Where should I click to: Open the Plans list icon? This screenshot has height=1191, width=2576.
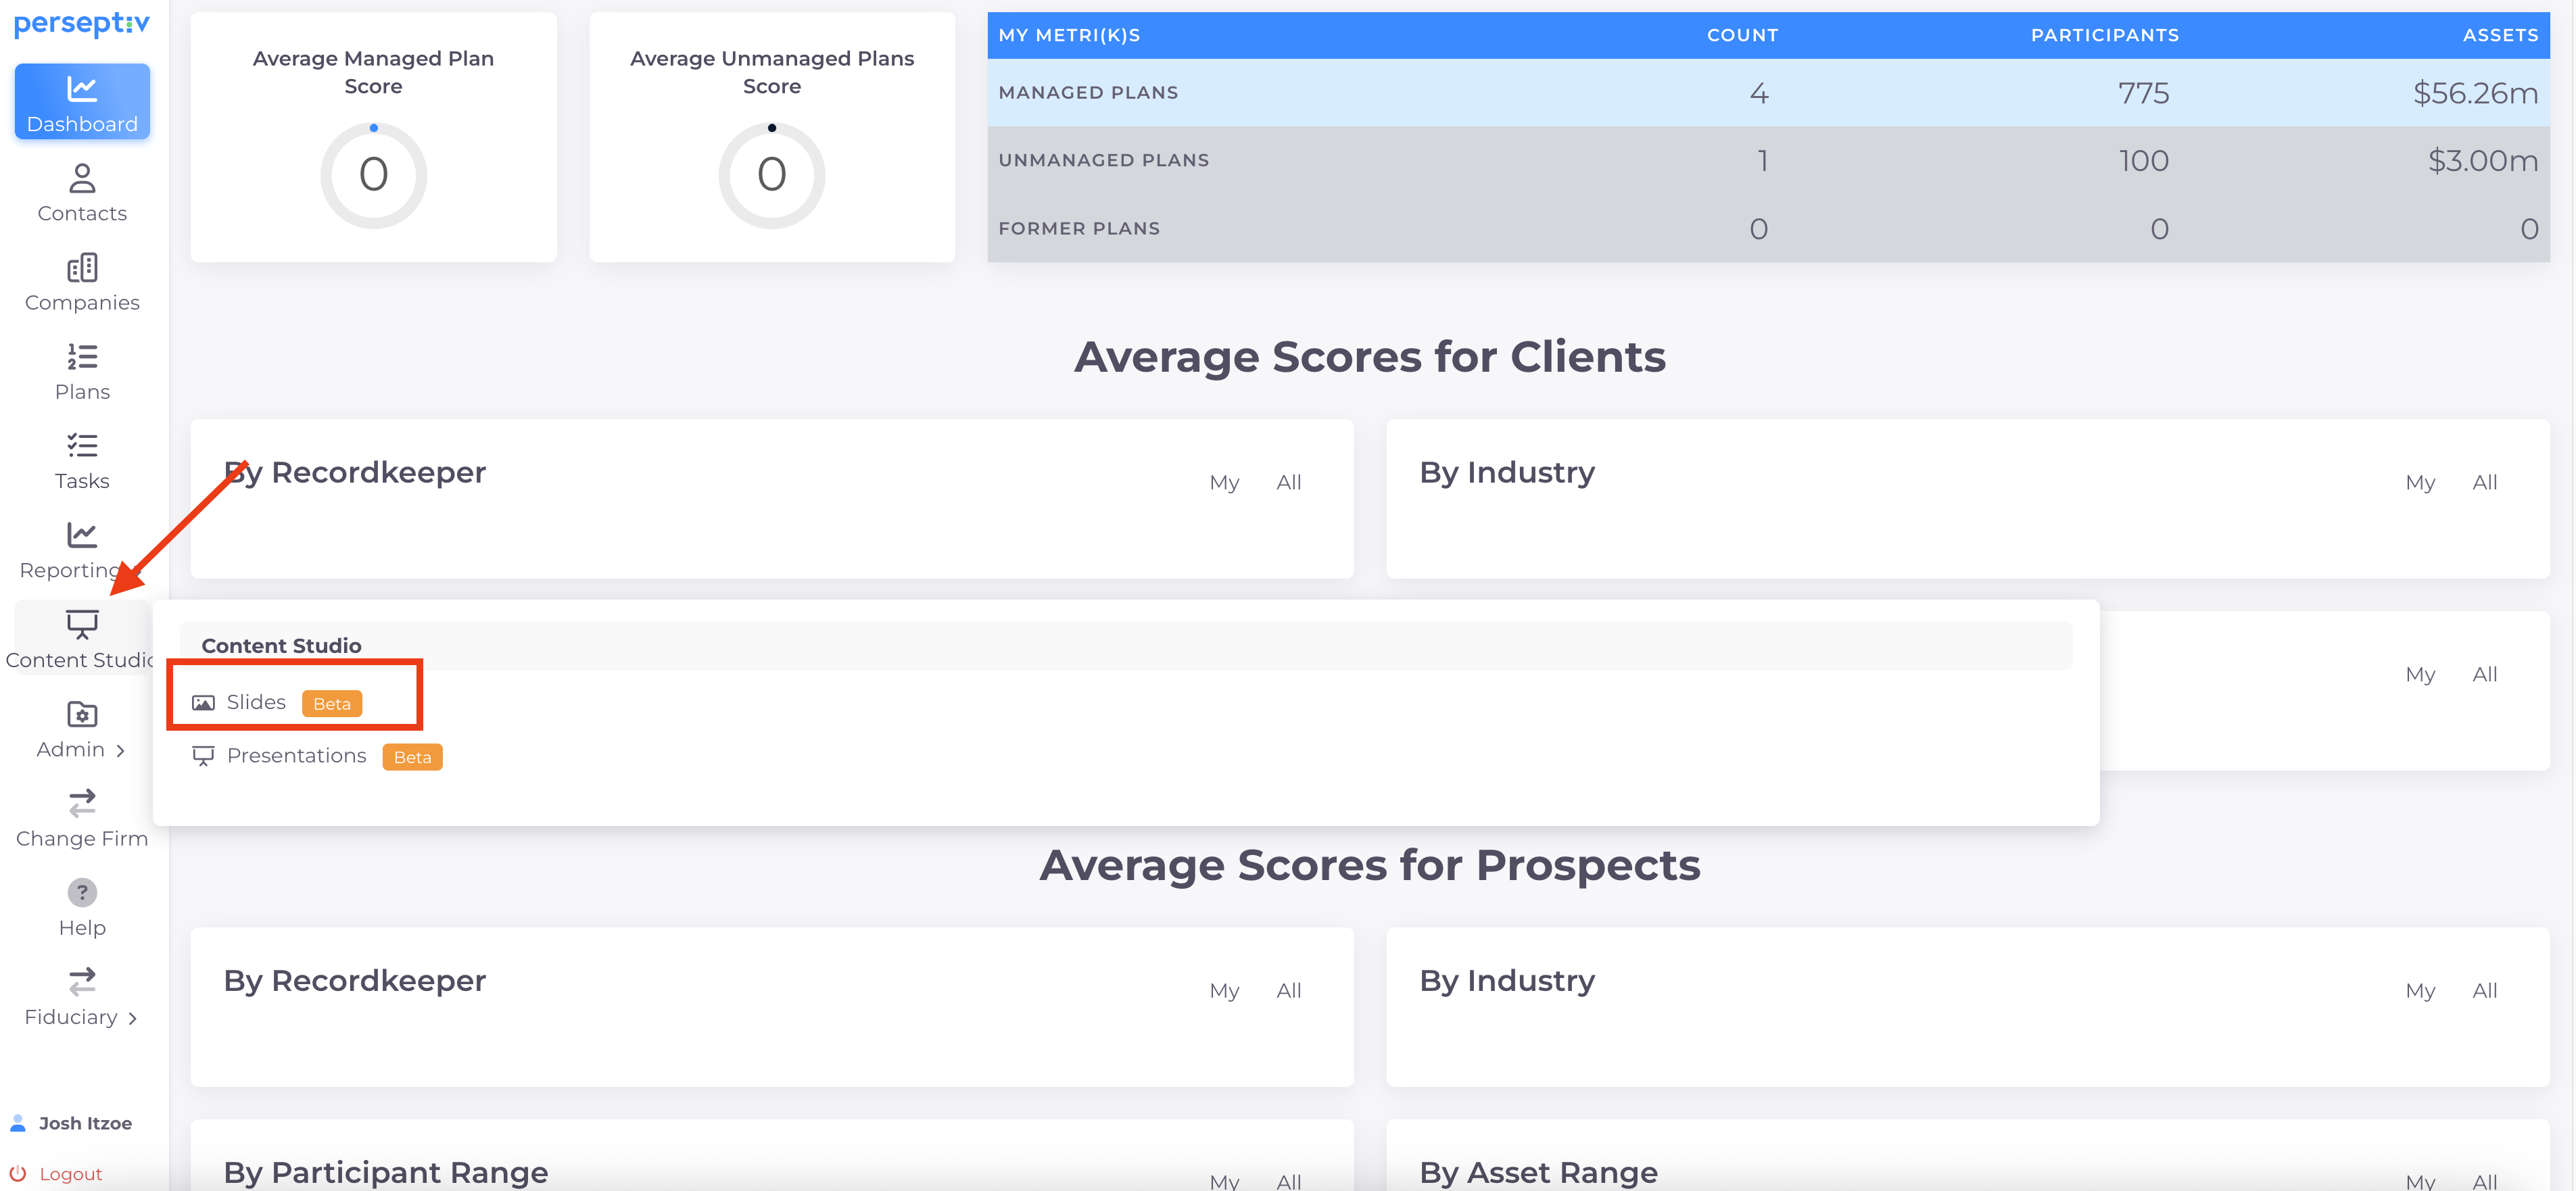[82, 357]
